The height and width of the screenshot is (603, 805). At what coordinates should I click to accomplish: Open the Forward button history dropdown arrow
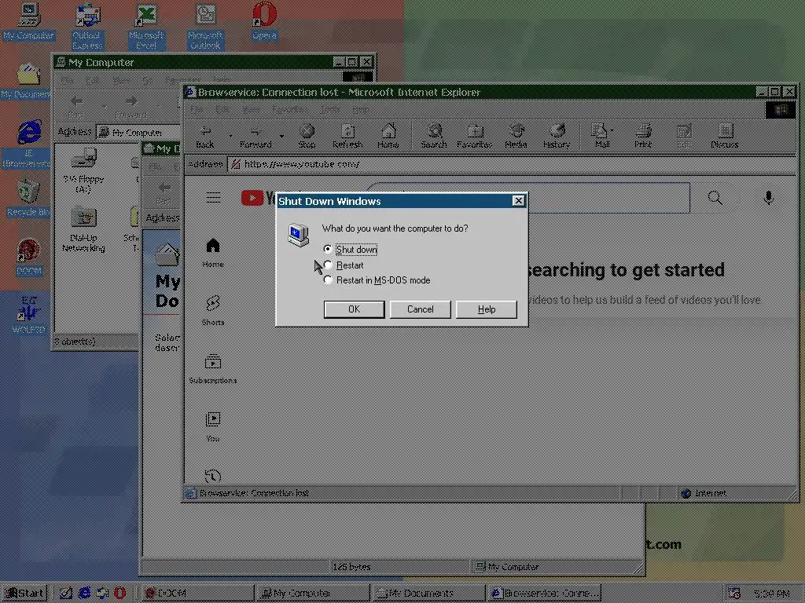[282, 136]
